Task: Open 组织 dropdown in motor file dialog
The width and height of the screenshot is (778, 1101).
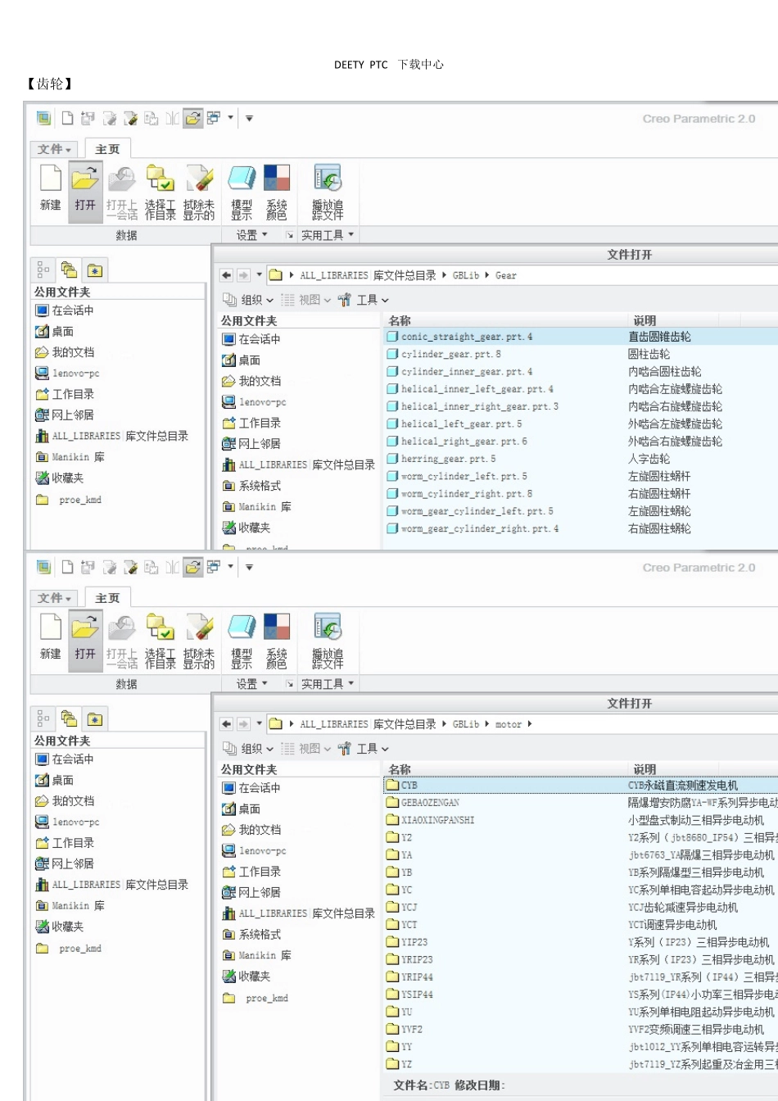Action: pos(248,749)
